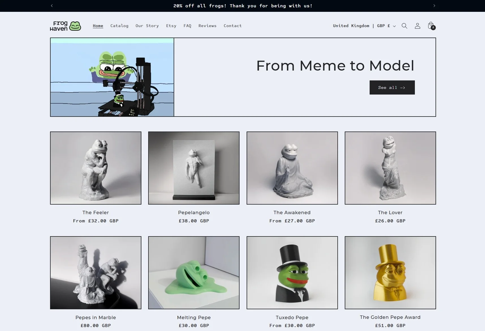Image resolution: width=485 pixels, height=331 pixels.
Task: Open the account login icon
Action: (x=417, y=26)
